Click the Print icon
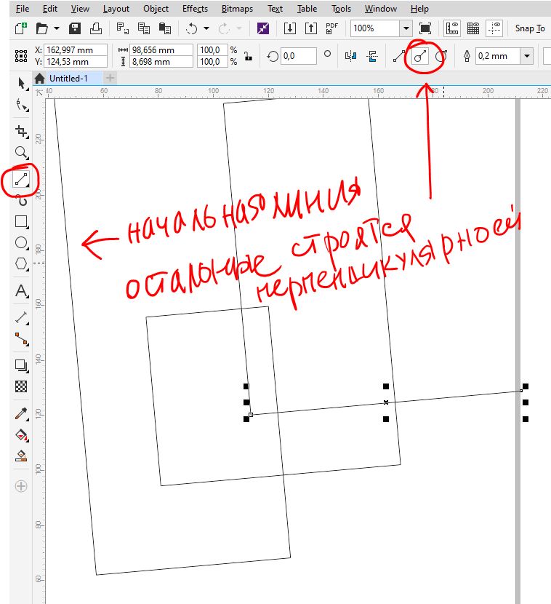Screen dimensions: 551x604 [96, 28]
